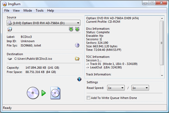Click the 'LeadOut (LBA: 324190)' line

(104, 68)
